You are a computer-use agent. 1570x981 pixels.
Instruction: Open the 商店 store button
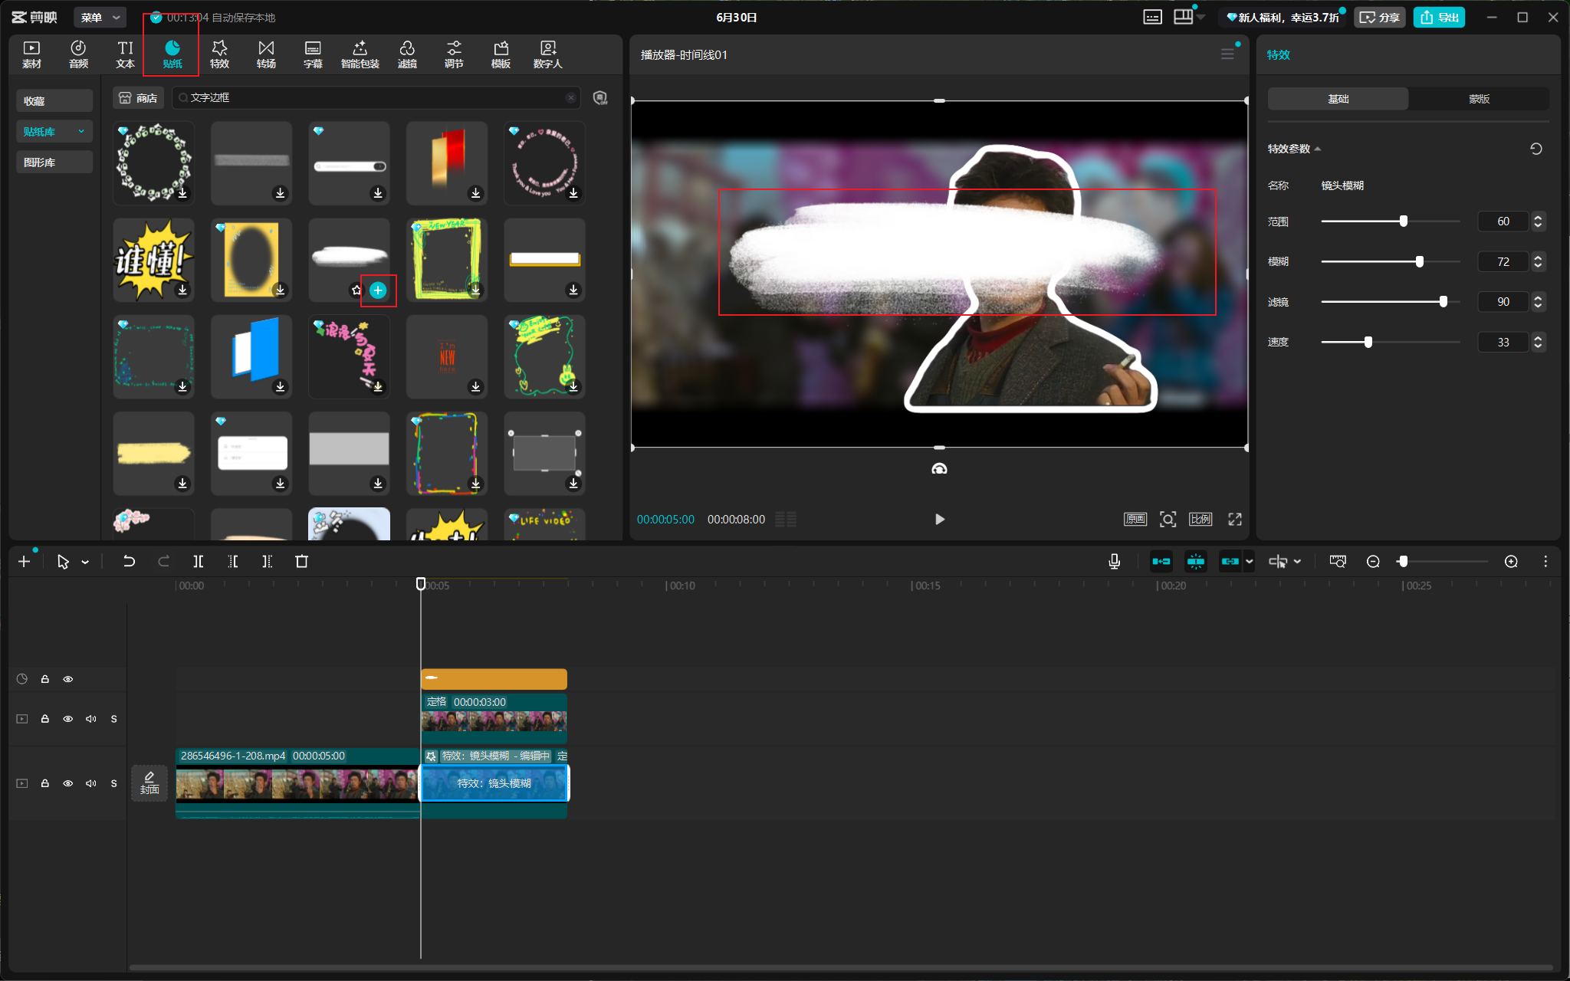click(139, 98)
